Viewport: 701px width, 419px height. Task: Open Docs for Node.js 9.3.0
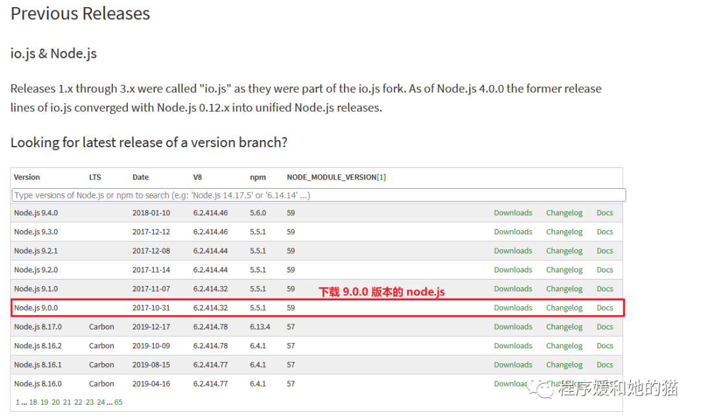[x=605, y=232]
